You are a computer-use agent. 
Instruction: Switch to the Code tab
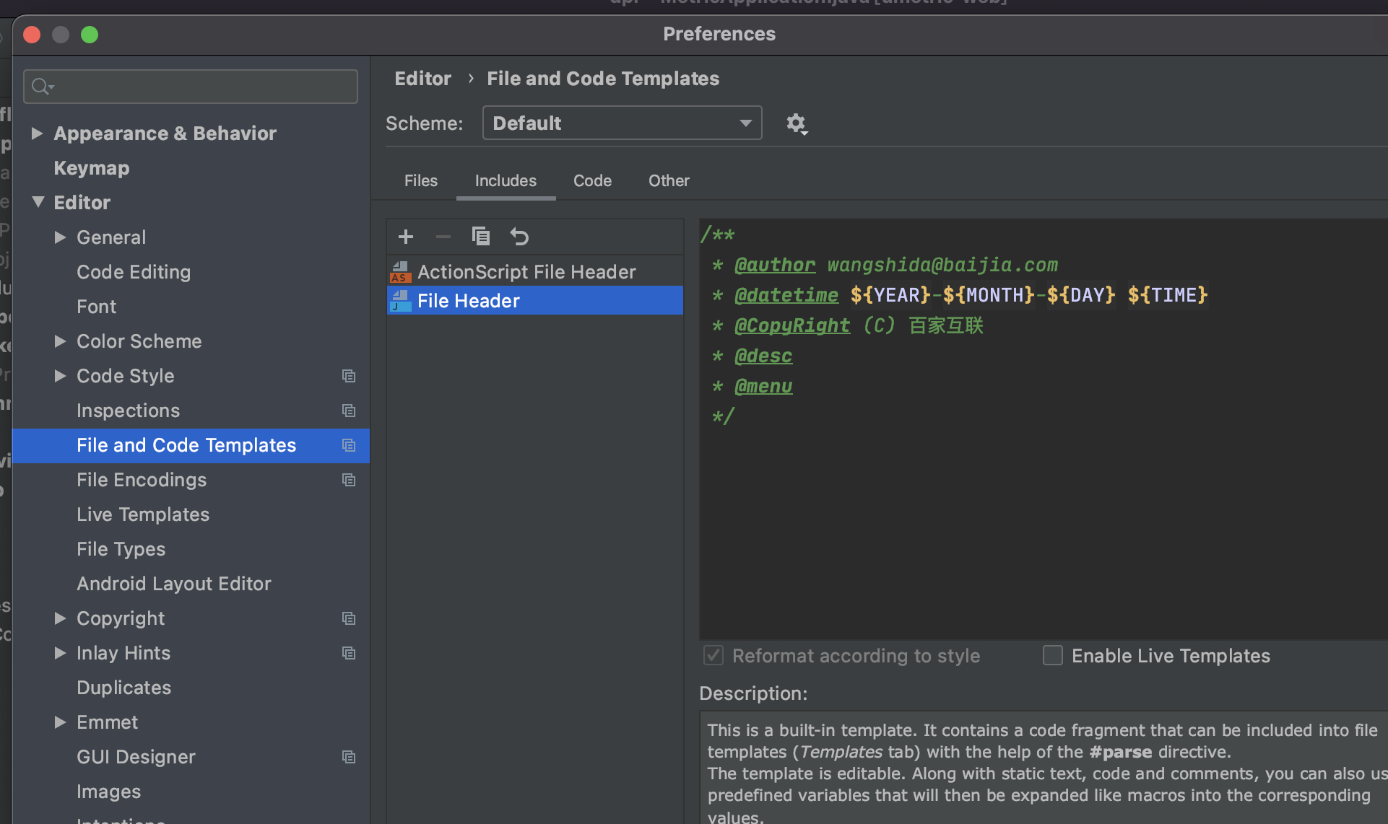592,180
